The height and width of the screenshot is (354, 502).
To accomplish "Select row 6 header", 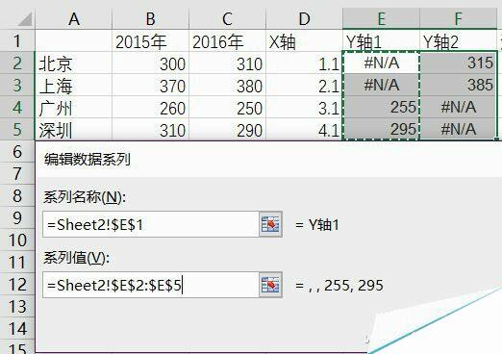I will (x=17, y=151).
